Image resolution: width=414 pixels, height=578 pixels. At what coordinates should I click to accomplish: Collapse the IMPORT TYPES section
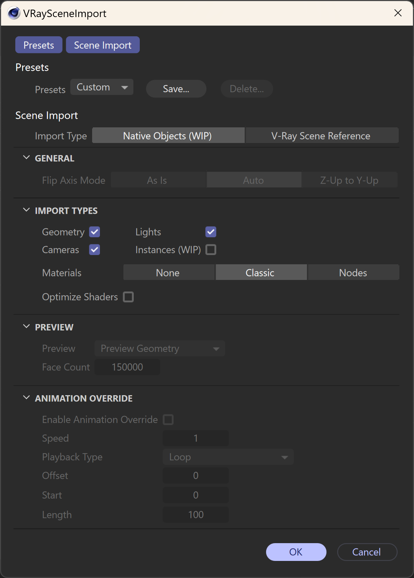point(26,210)
